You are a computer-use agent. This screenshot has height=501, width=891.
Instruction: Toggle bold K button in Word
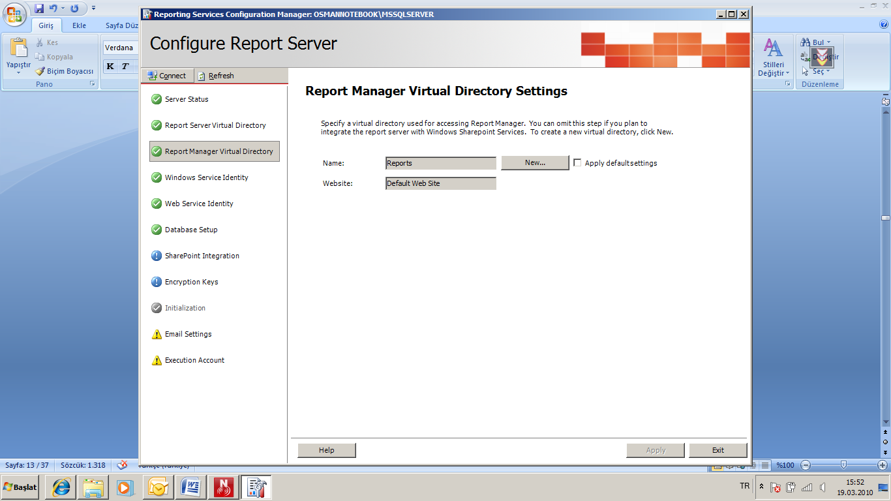110,67
